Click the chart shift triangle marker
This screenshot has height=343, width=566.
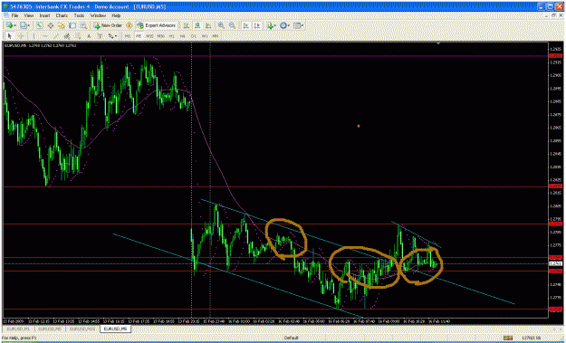tap(438, 43)
